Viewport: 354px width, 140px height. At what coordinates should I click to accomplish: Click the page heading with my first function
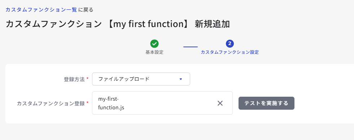point(118,24)
